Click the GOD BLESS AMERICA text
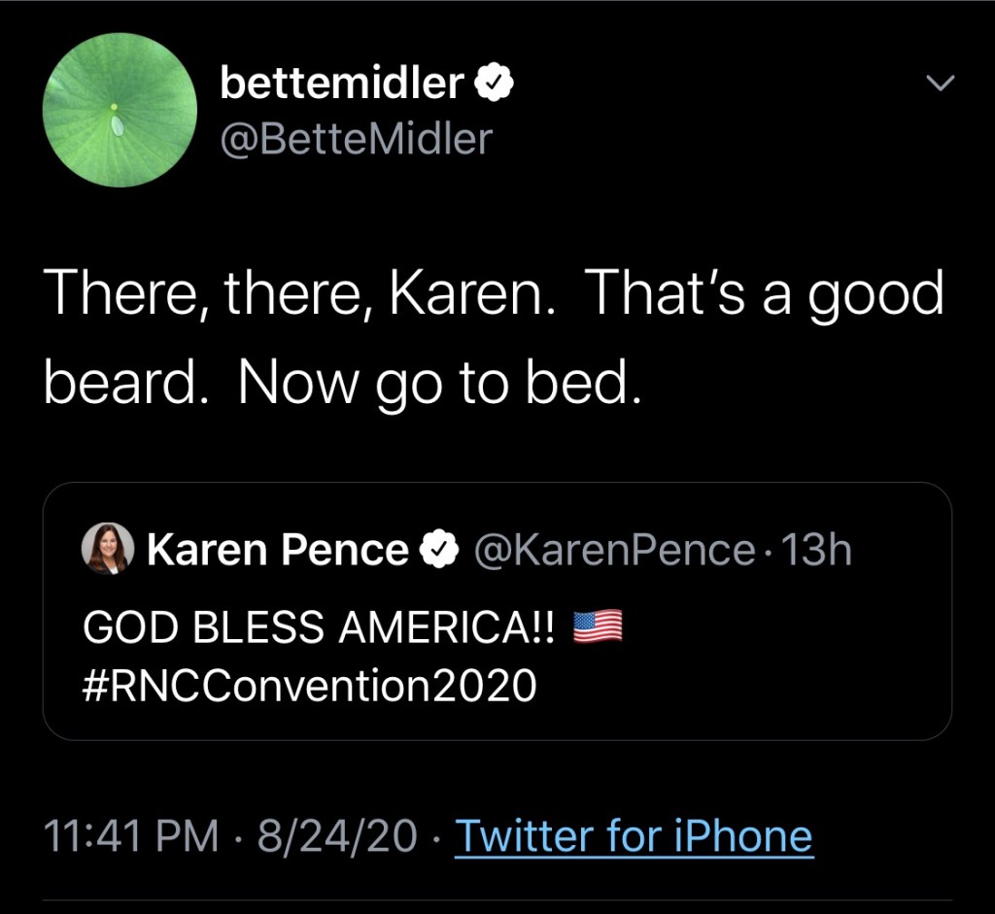 321,628
